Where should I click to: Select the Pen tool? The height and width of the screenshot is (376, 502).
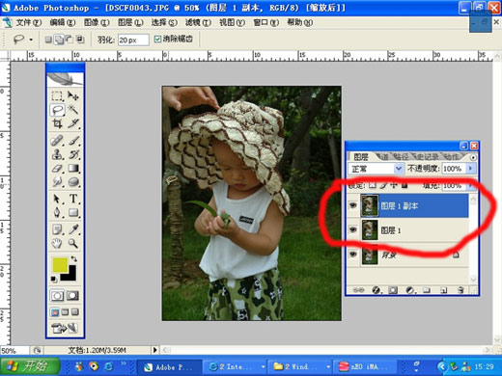point(57,212)
